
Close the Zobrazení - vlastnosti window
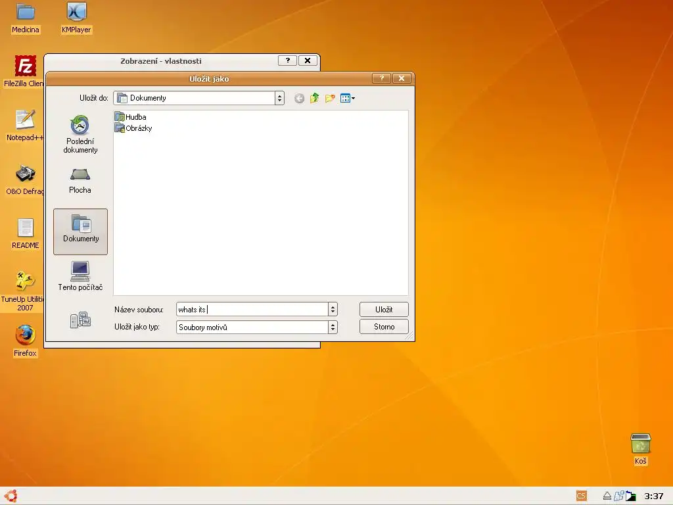[x=308, y=60]
